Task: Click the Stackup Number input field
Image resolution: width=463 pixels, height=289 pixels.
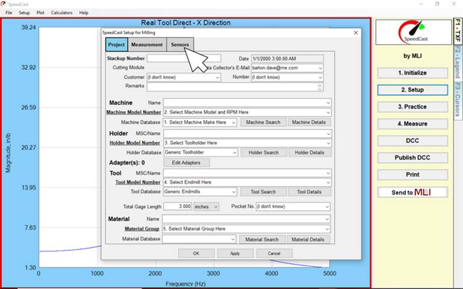Action: [184, 58]
